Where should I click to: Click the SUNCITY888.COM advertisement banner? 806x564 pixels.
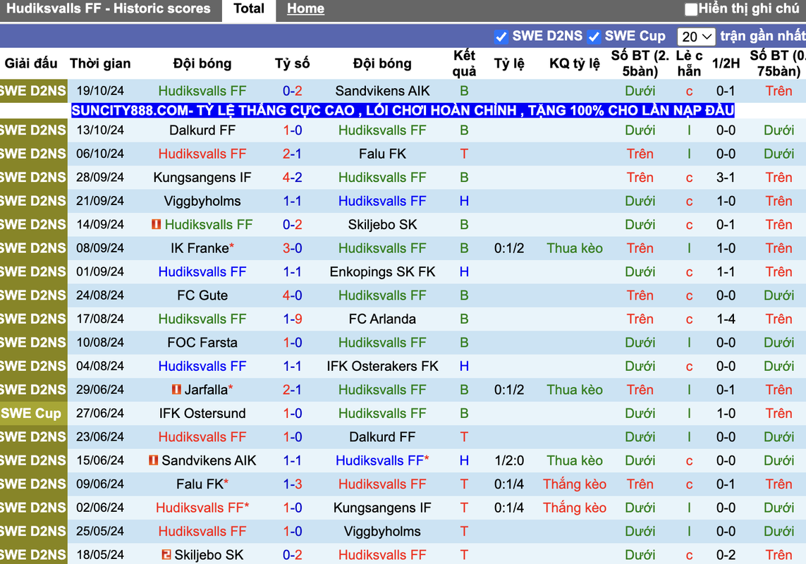point(403,111)
